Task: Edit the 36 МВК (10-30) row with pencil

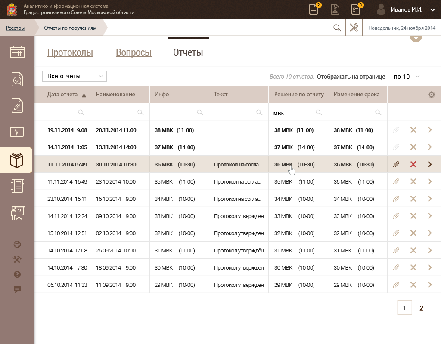Action: click(x=396, y=164)
